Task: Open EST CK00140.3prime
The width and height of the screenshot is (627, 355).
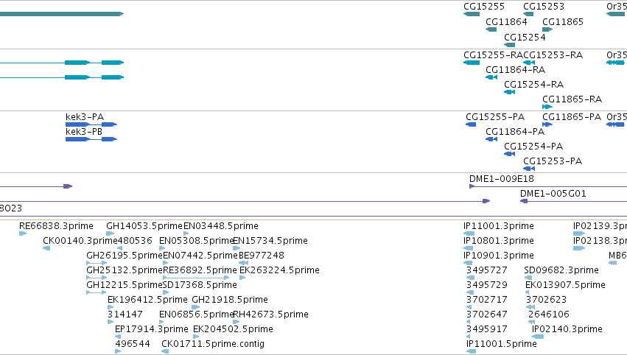Action: click(x=80, y=241)
